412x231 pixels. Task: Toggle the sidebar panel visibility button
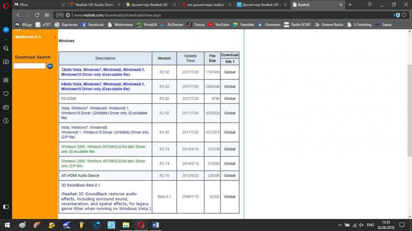pos(6,207)
